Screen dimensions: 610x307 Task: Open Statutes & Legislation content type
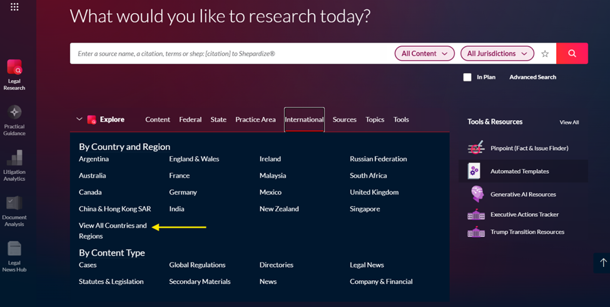click(x=111, y=282)
